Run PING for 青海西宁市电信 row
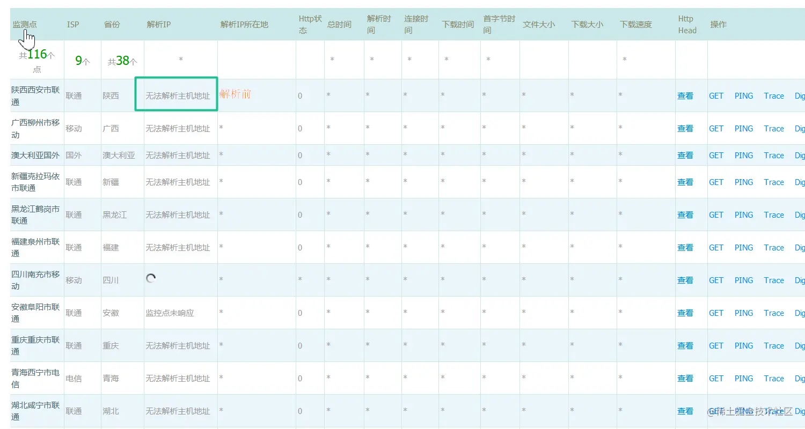Viewport: 805px width, 429px height. [x=744, y=379]
